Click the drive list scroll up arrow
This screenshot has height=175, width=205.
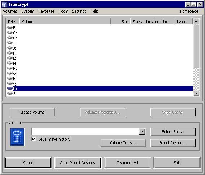196,21
